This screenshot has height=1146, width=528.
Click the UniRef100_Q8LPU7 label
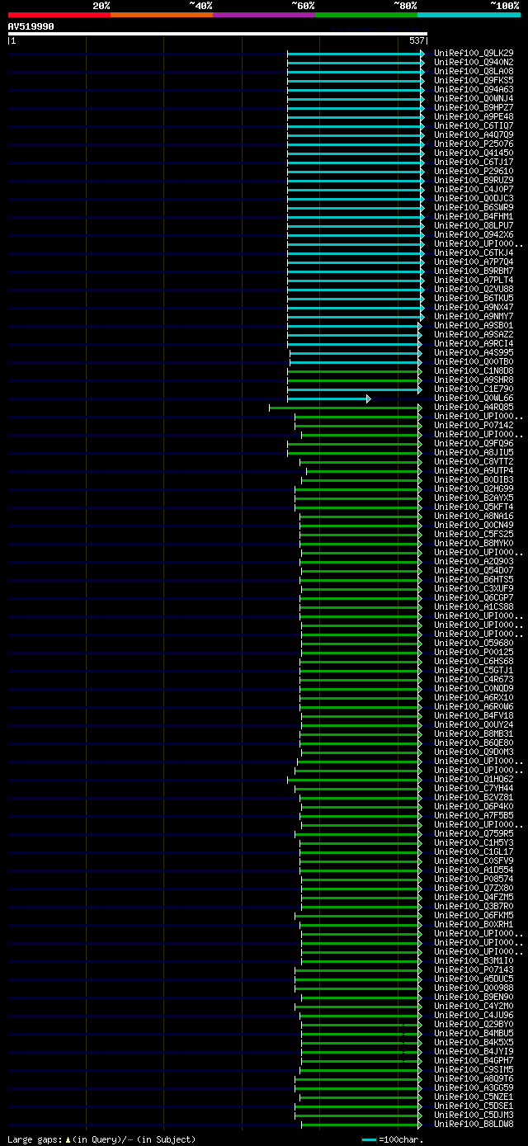(x=474, y=225)
